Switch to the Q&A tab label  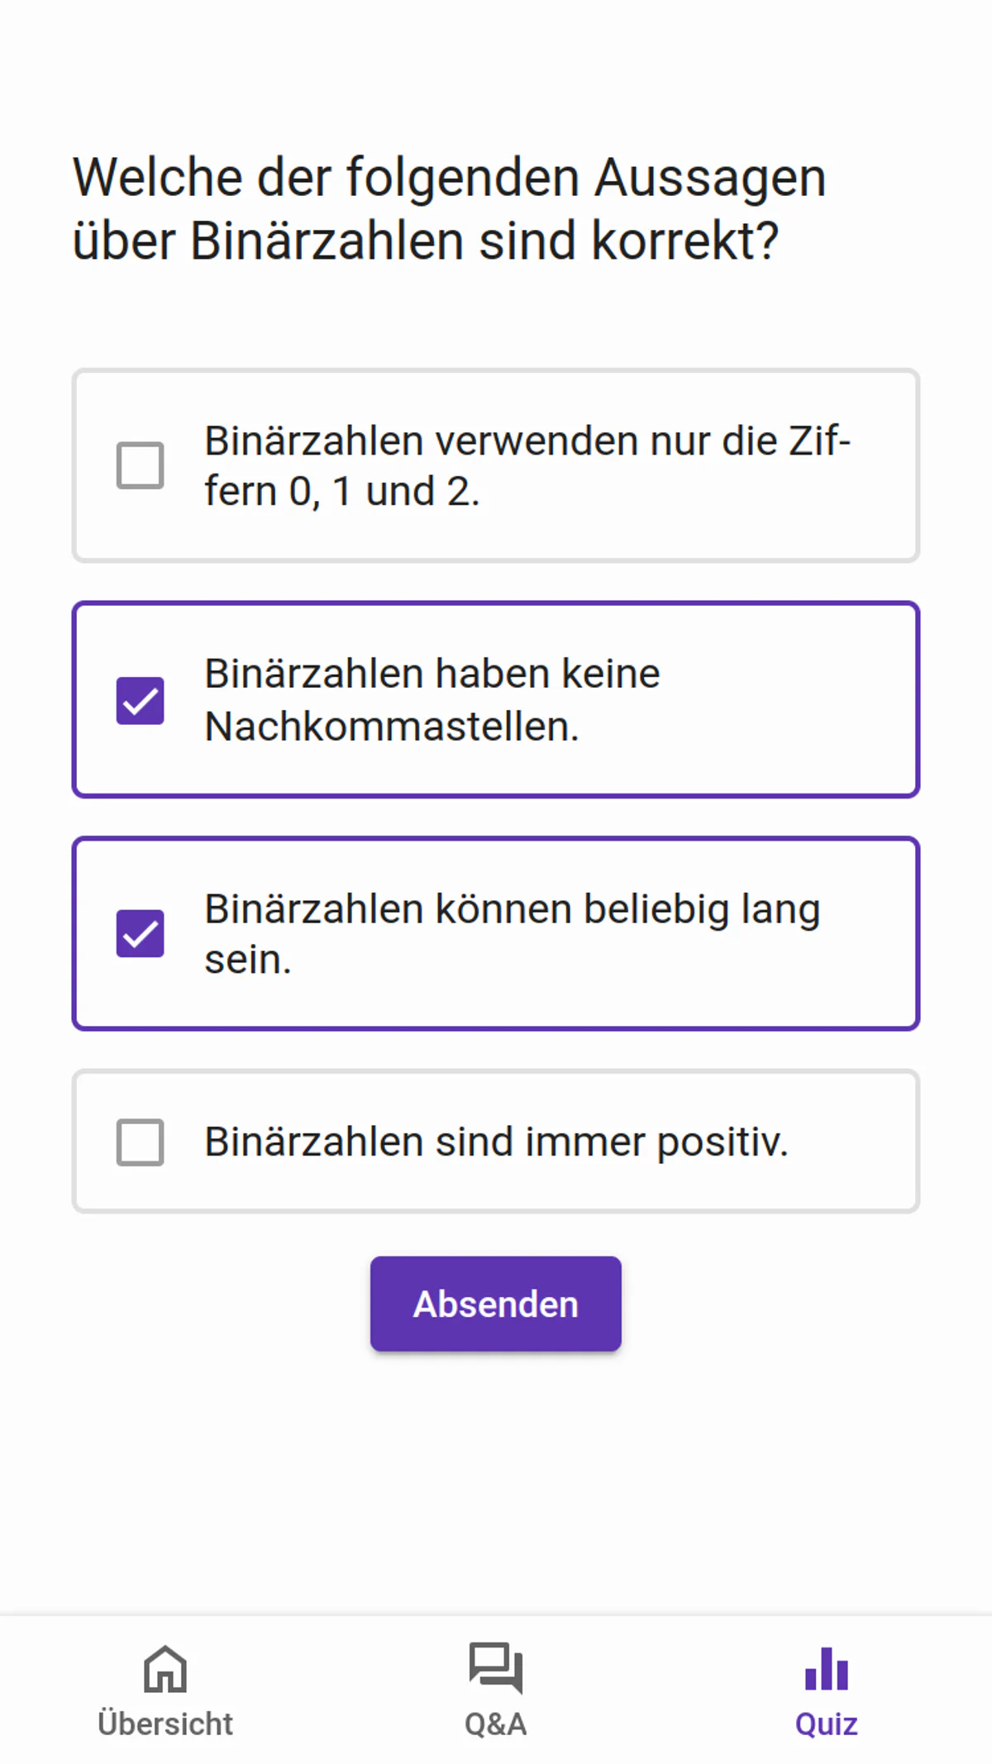495,1724
